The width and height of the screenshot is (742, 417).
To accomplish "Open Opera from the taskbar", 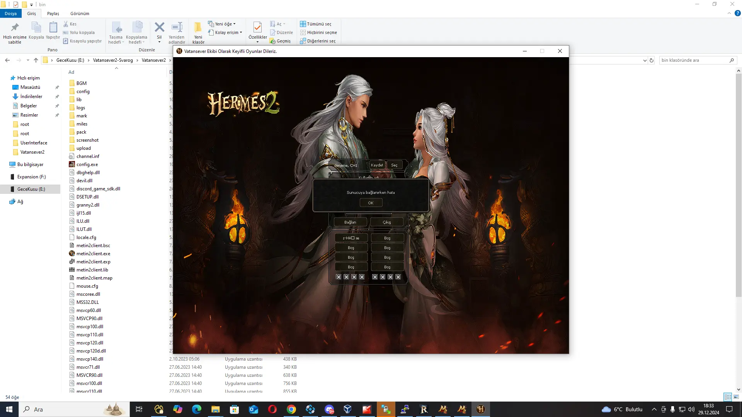I will click(x=272, y=409).
